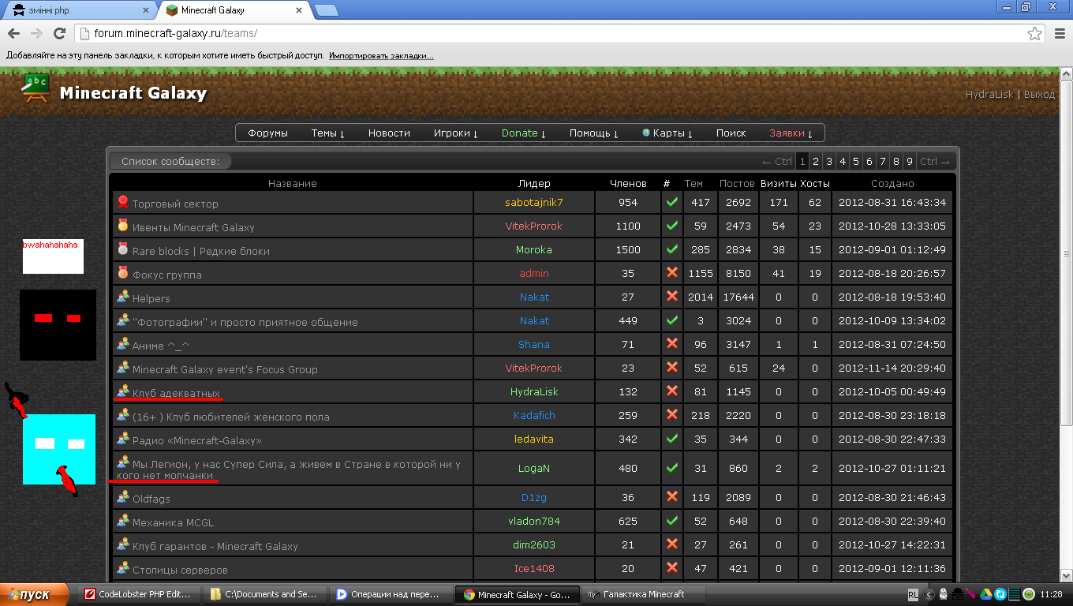Click the gold medal icon beside Ивенты Minecraft Galaxy
1073x606 pixels.
click(x=122, y=225)
